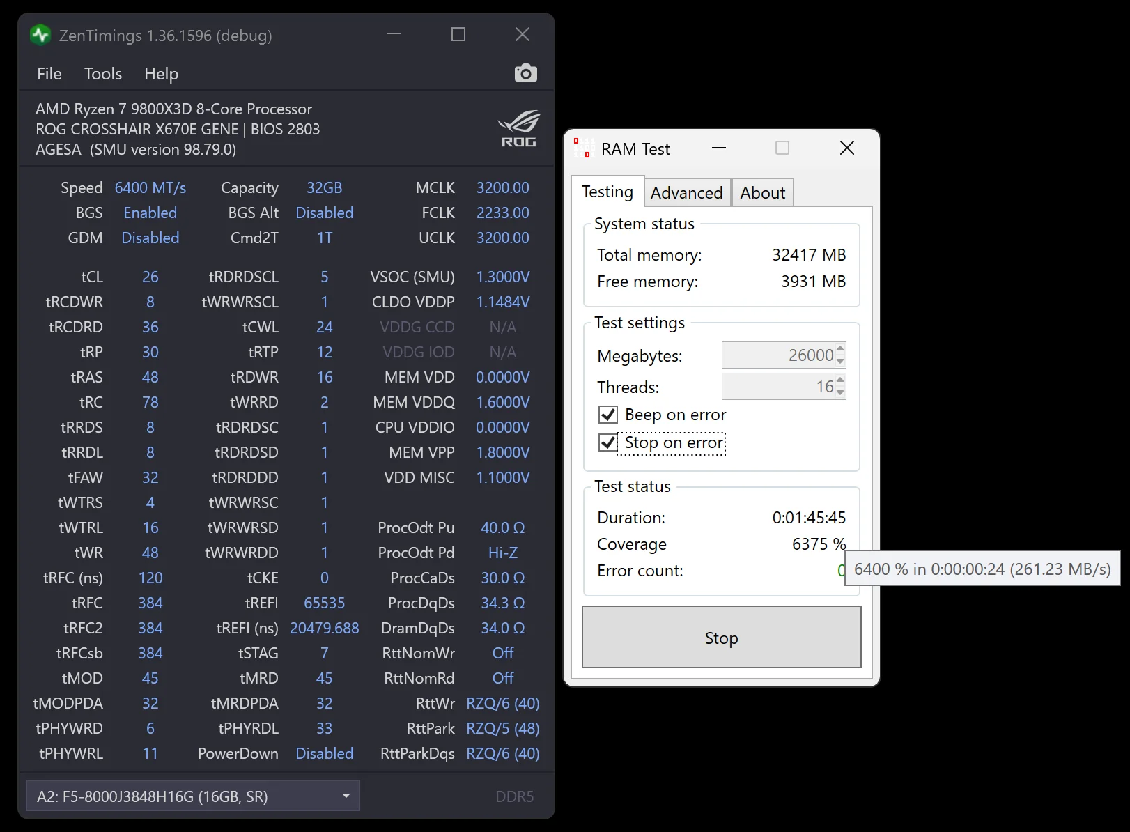Open the File menu in ZenTimings
This screenshot has height=832, width=1130.
point(49,74)
